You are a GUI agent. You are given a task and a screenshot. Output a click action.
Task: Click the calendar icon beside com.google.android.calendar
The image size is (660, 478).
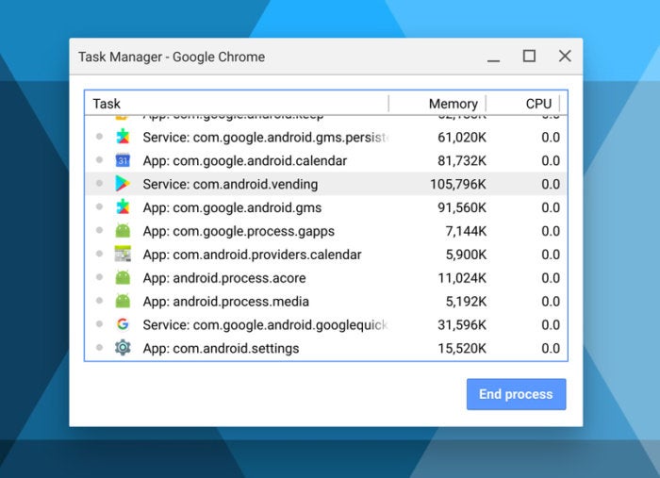point(123,160)
